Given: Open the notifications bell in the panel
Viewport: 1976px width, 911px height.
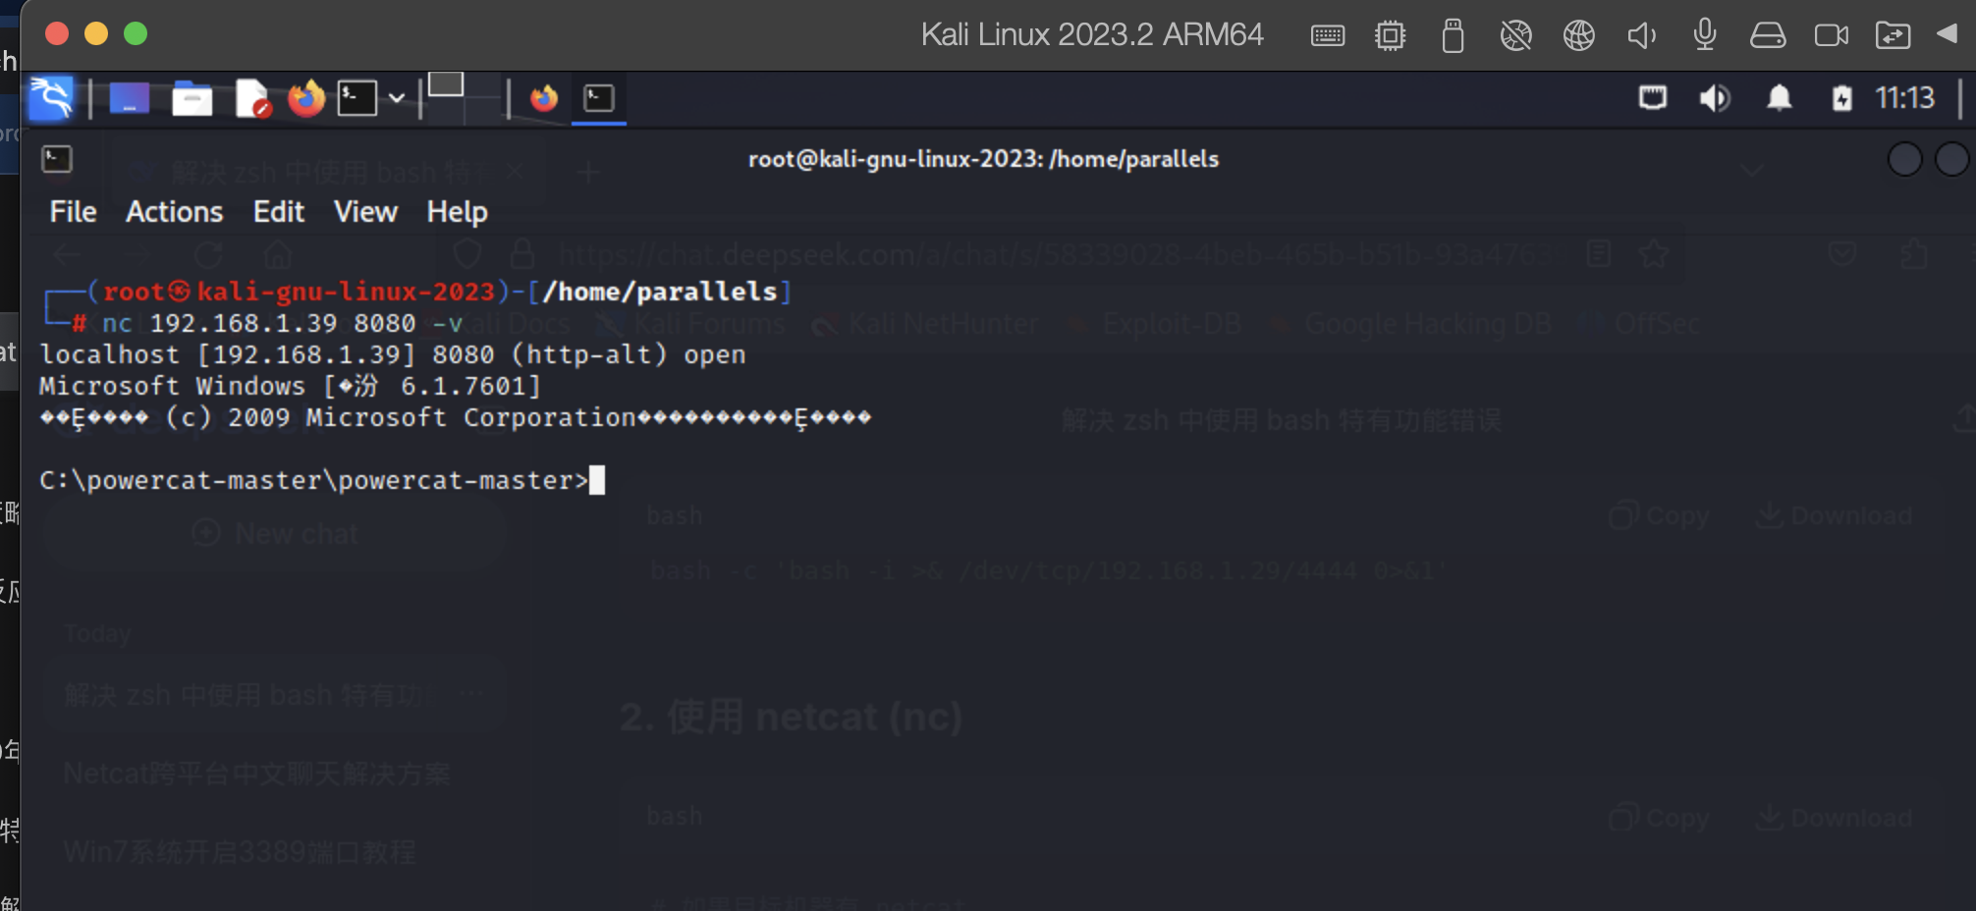Looking at the screenshot, I should [1780, 98].
